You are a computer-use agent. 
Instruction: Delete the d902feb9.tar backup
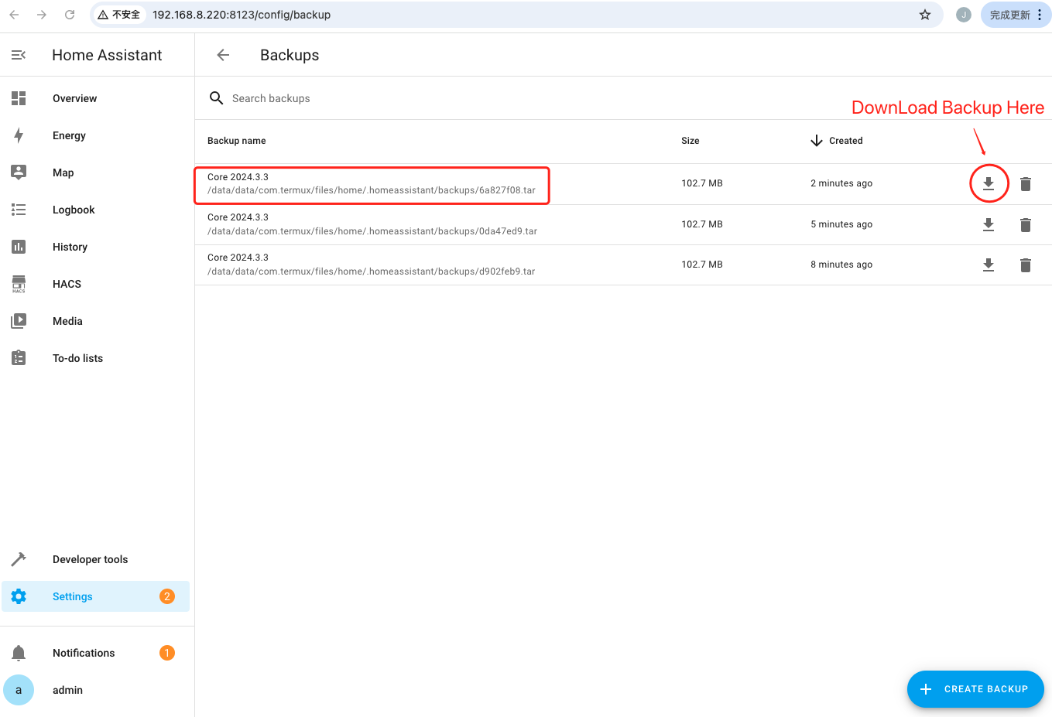(1025, 265)
